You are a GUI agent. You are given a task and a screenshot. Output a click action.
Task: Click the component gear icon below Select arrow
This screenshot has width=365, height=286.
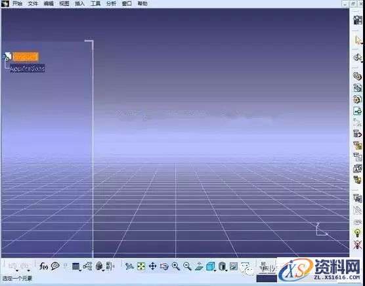pos(357,57)
